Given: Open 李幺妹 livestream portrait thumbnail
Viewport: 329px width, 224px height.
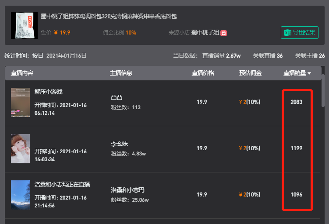Looking at the screenshot, I should tap(20, 149).
